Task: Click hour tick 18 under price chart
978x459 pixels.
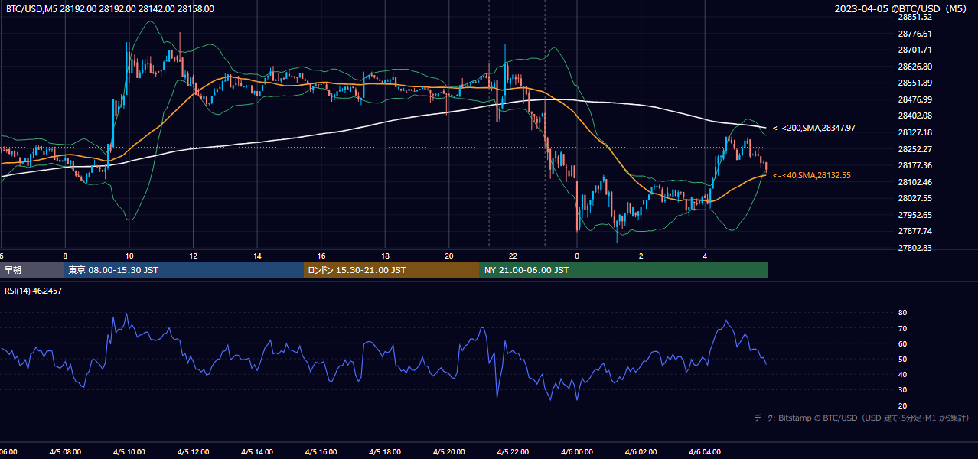Action: [x=386, y=256]
